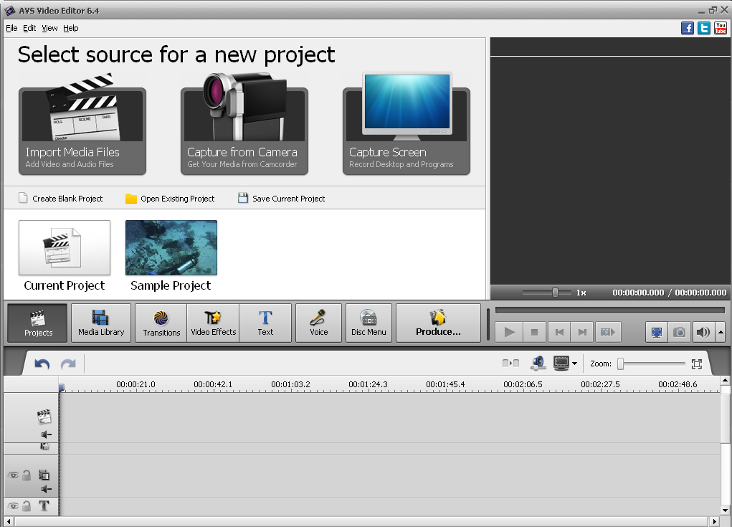Image resolution: width=732 pixels, height=527 pixels.
Task: Click the Facebook icon
Action: [x=687, y=28]
